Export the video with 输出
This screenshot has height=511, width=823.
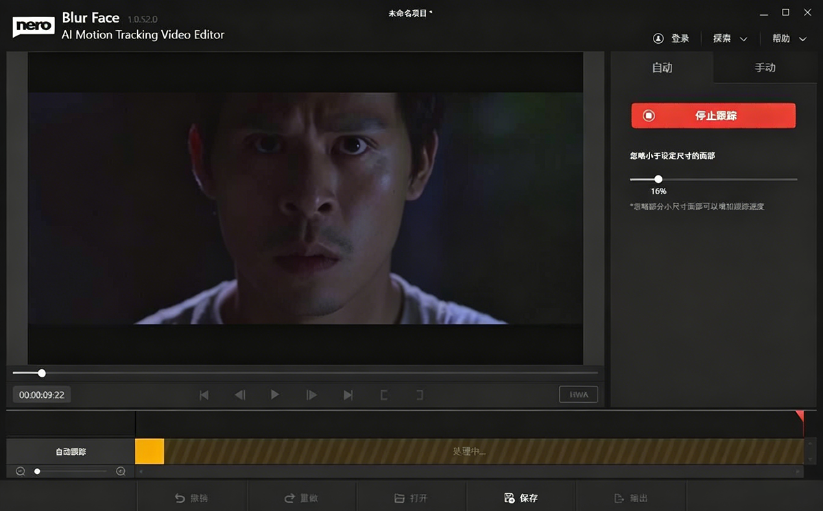(x=630, y=498)
